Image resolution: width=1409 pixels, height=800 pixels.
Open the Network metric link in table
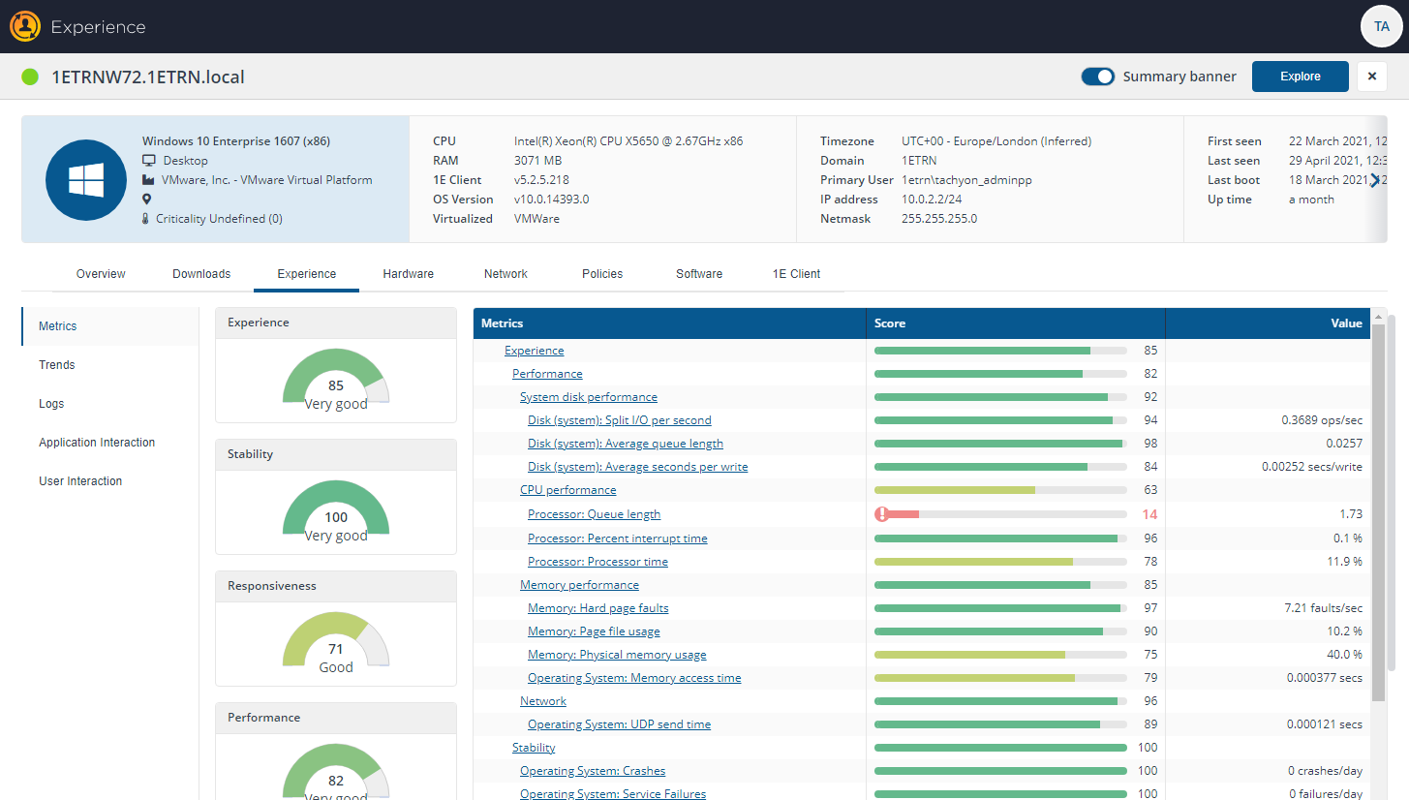pyautogui.click(x=543, y=701)
